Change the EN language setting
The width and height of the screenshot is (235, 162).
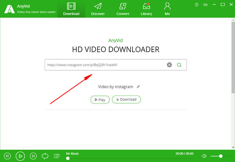pos(205,5)
